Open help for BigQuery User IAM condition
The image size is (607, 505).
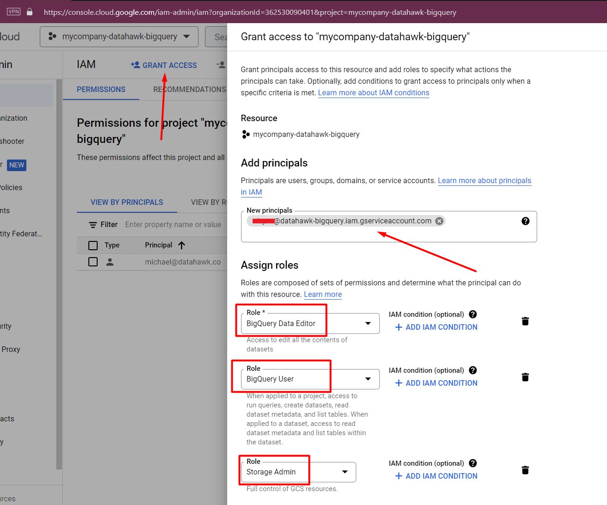point(473,370)
